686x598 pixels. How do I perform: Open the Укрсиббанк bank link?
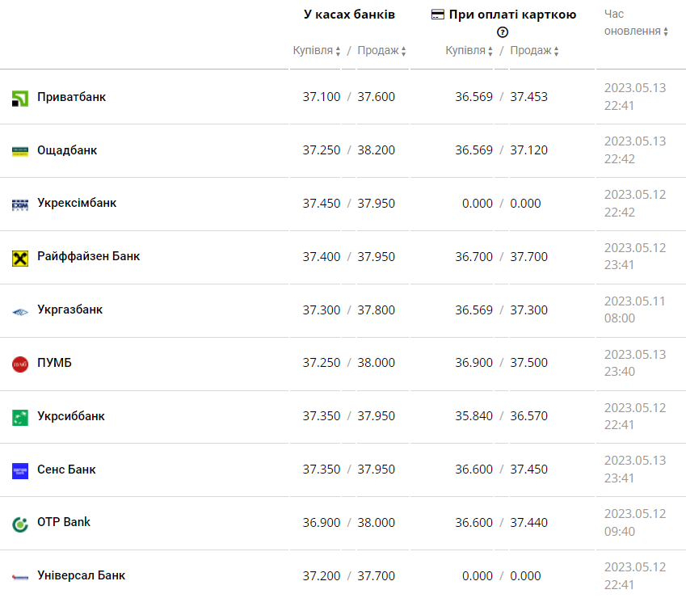[x=71, y=416]
